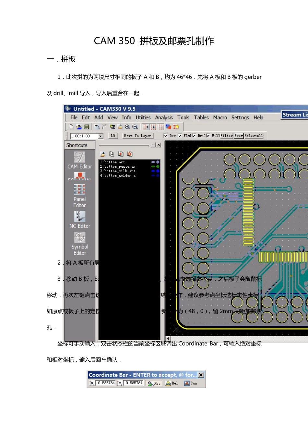Image resolution: width=308 pixels, height=436 pixels.
Task: Open the 1.00:1.00 grid size dropdown
Action: 101,136
